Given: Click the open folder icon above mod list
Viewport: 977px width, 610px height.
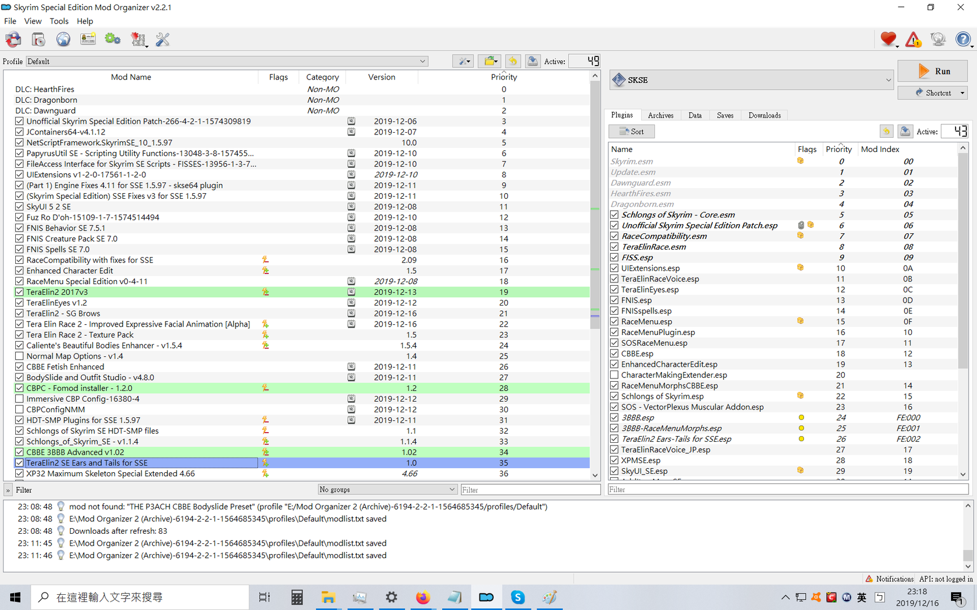Looking at the screenshot, I should (x=489, y=61).
